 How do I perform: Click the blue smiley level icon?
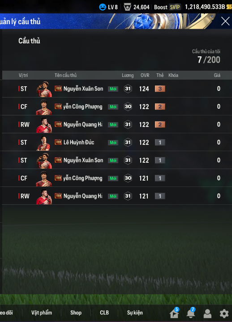[103, 7]
